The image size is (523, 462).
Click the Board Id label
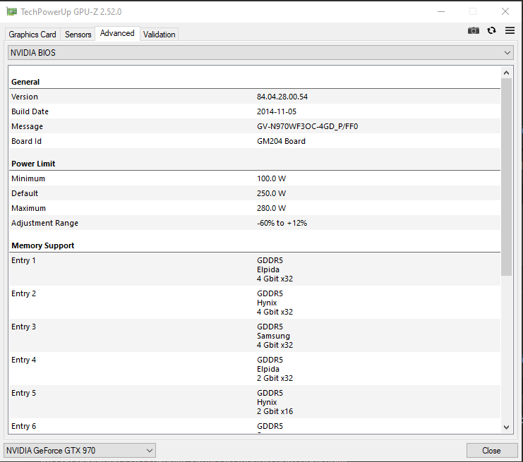click(26, 141)
